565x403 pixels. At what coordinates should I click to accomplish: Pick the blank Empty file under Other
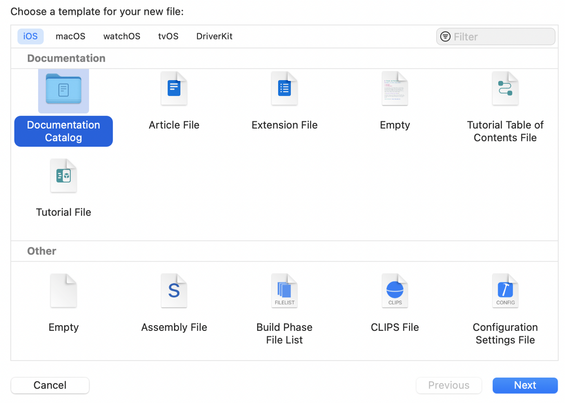[63, 291]
